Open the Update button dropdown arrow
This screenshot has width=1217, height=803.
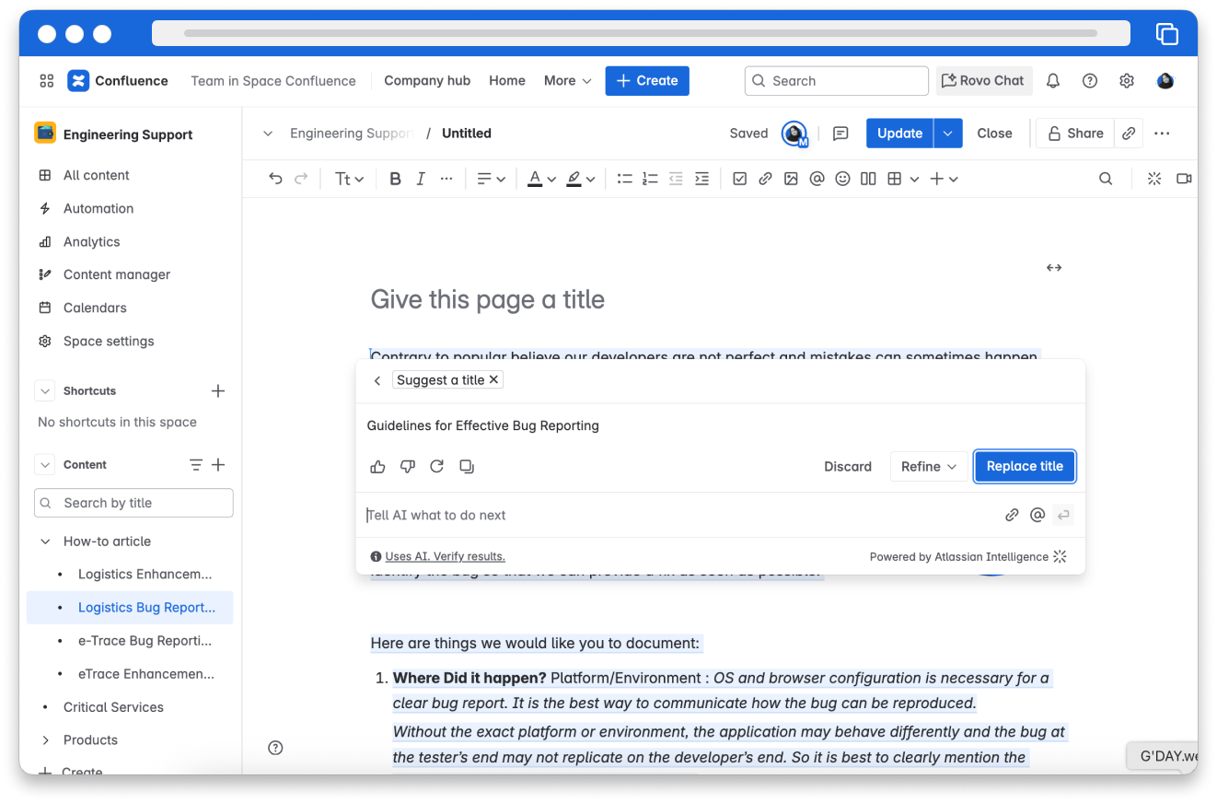coord(948,134)
